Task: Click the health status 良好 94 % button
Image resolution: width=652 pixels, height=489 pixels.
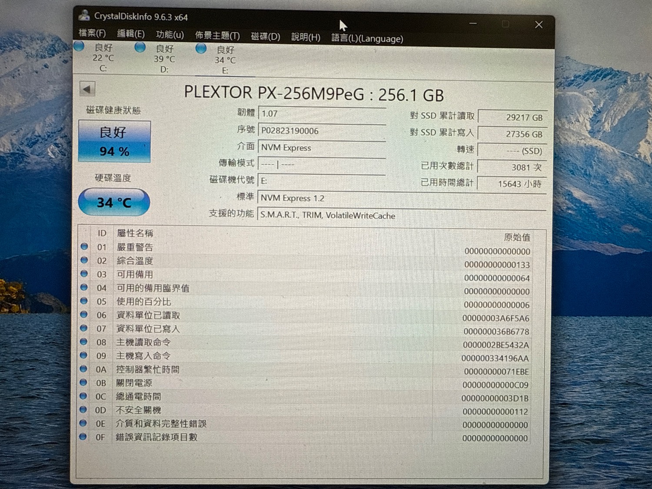Action: [x=114, y=141]
